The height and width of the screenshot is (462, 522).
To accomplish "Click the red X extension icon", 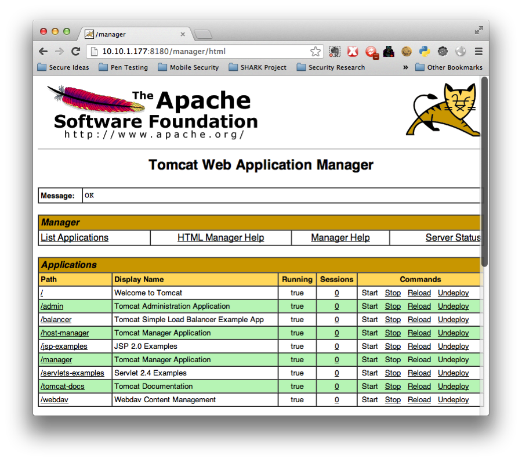I will pyautogui.click(x=353, y=51).
